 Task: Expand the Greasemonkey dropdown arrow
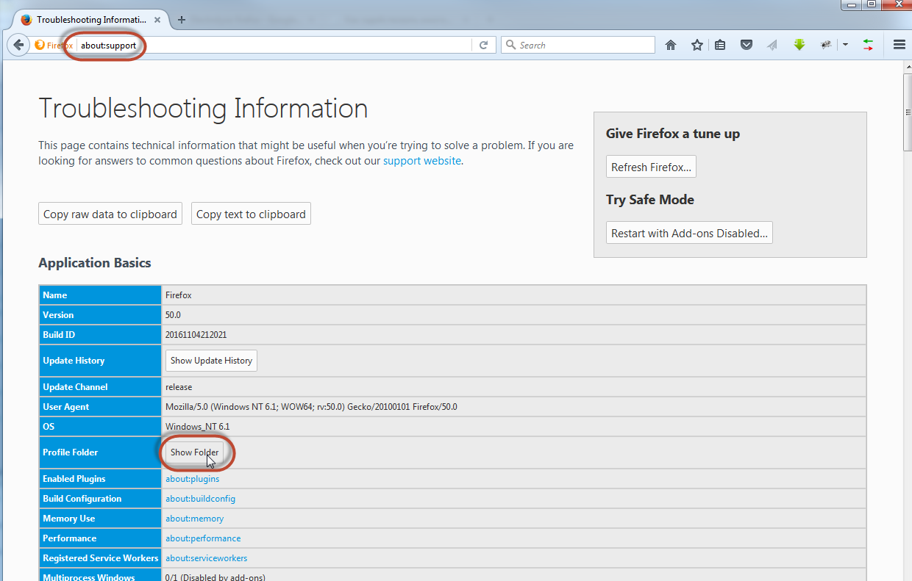pyautogui.click(x=845, y=45)
